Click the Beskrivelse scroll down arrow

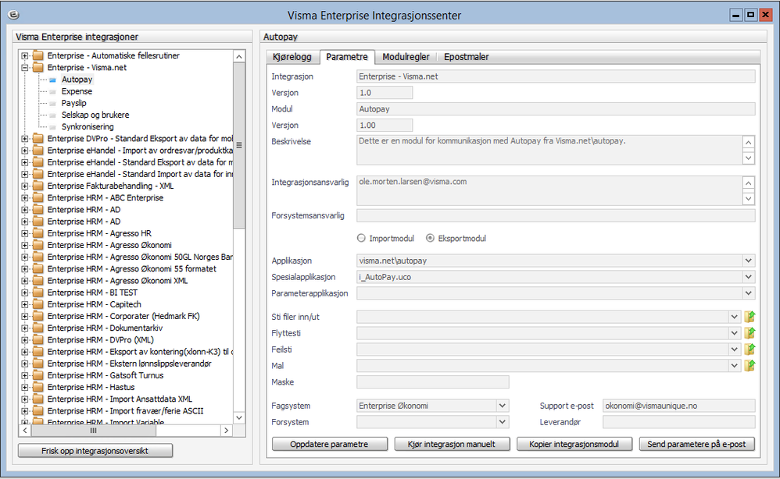coord(748,158)
